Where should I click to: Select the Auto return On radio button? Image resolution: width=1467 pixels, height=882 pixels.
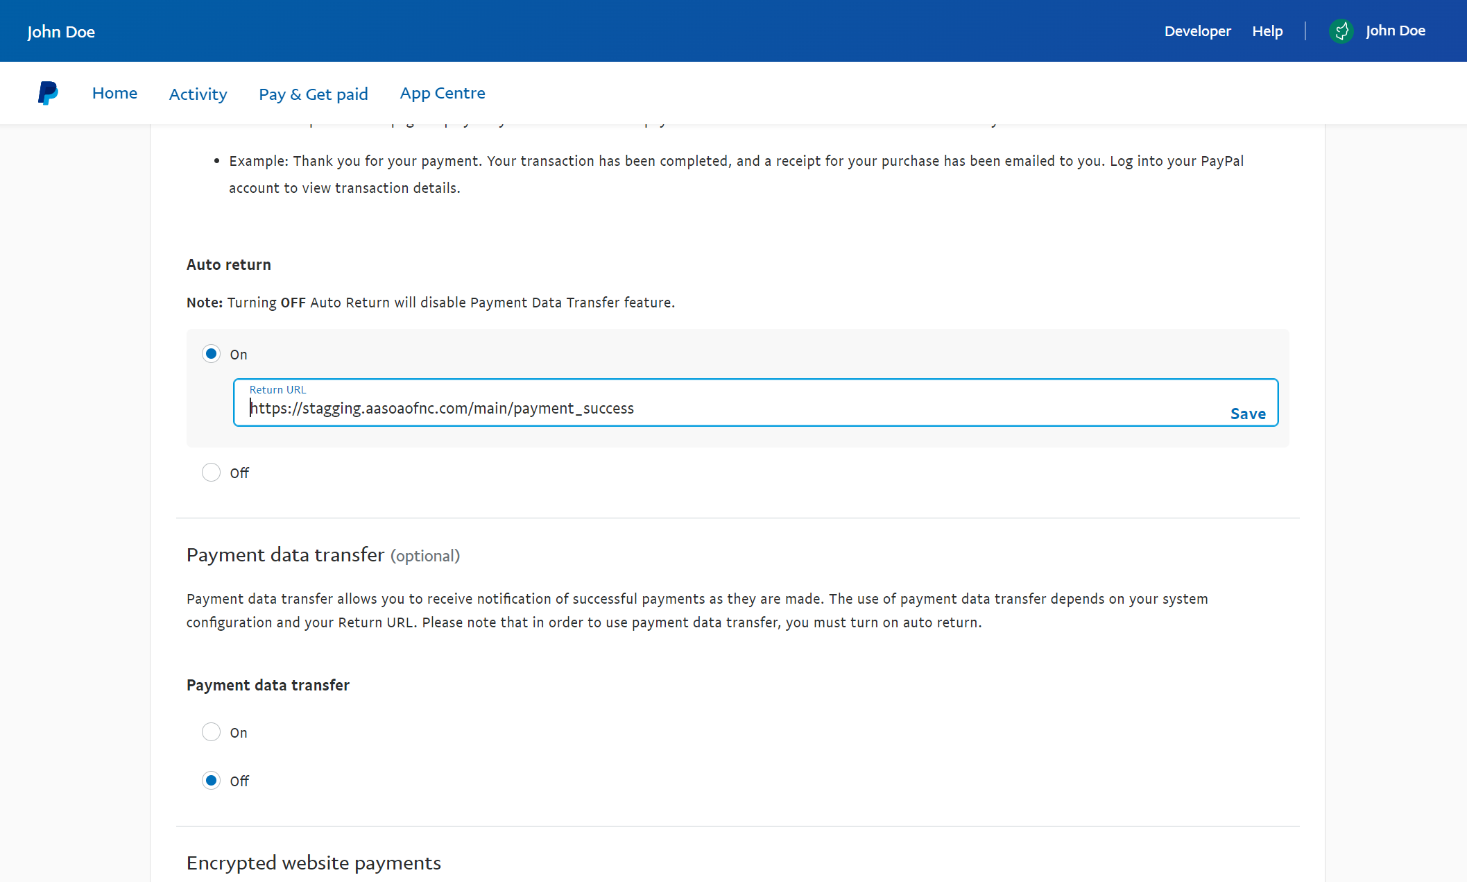point(211,354)
